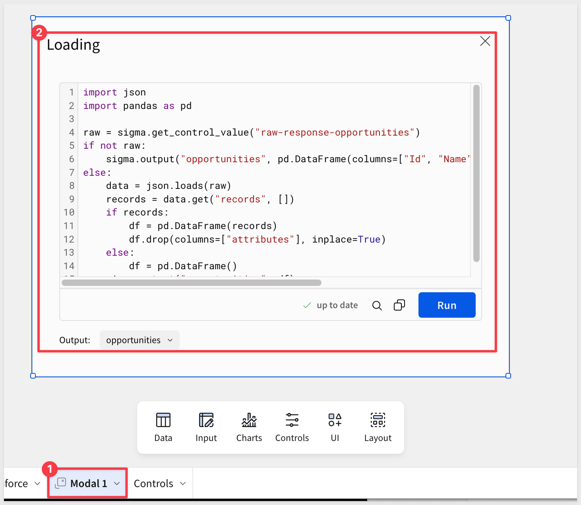
Task: Switch to the Modal 1 page tab
Action: pos(88,484)
